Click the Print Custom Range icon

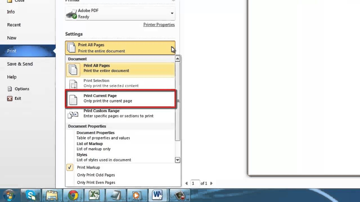coord(73,114)
